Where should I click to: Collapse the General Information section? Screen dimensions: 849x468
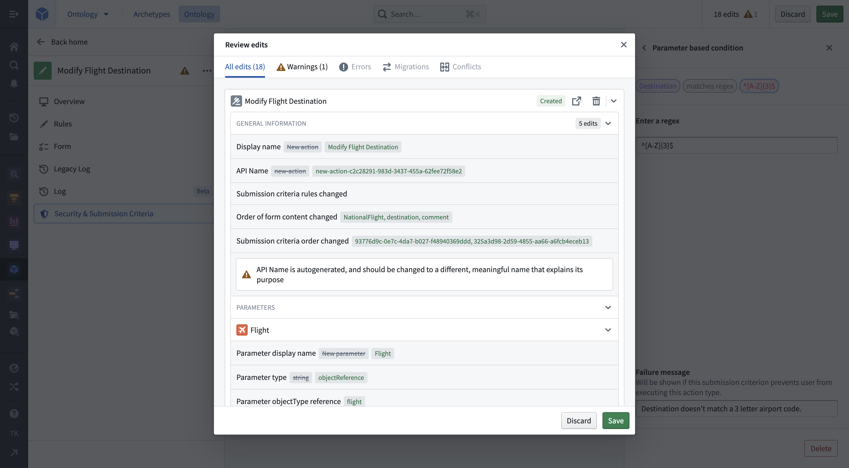point(608,123)
